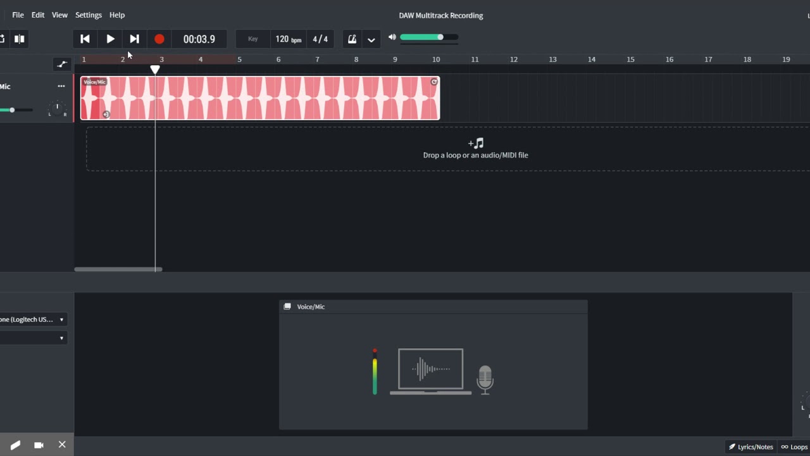Screen dimensions: 810x456
Task: Open the Edit menu
Action: 38,15
